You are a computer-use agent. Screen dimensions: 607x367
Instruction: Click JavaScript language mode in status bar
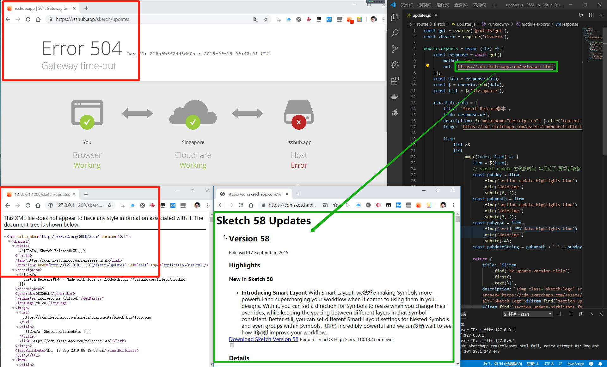[575, 364]
